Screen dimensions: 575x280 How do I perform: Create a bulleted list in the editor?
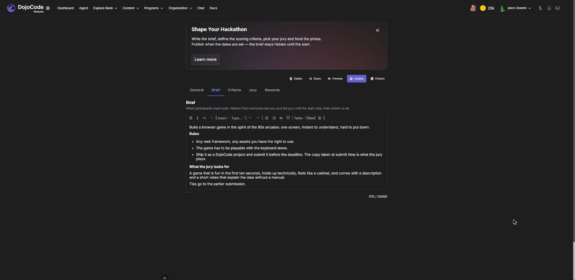tap(267, 118)
